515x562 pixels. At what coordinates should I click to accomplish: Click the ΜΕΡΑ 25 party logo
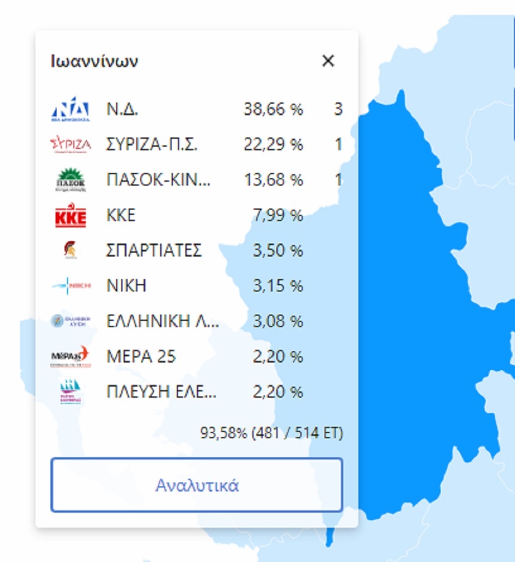pyautogui.click(x=70, y=357)
